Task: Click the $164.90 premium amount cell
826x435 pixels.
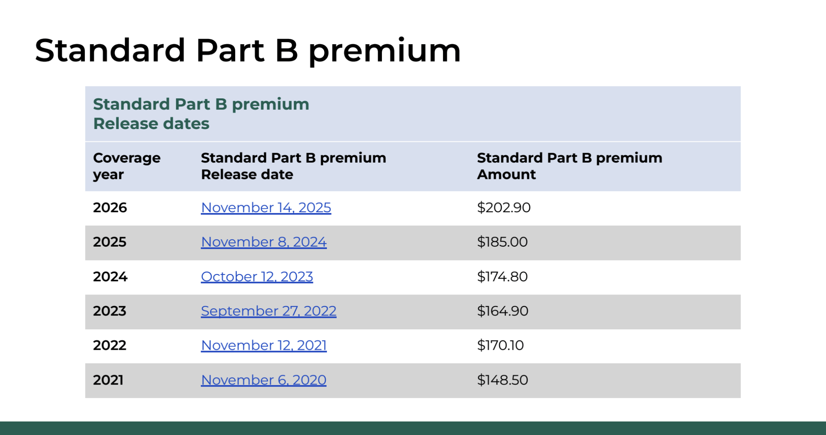Action: (x=503, y=311)
